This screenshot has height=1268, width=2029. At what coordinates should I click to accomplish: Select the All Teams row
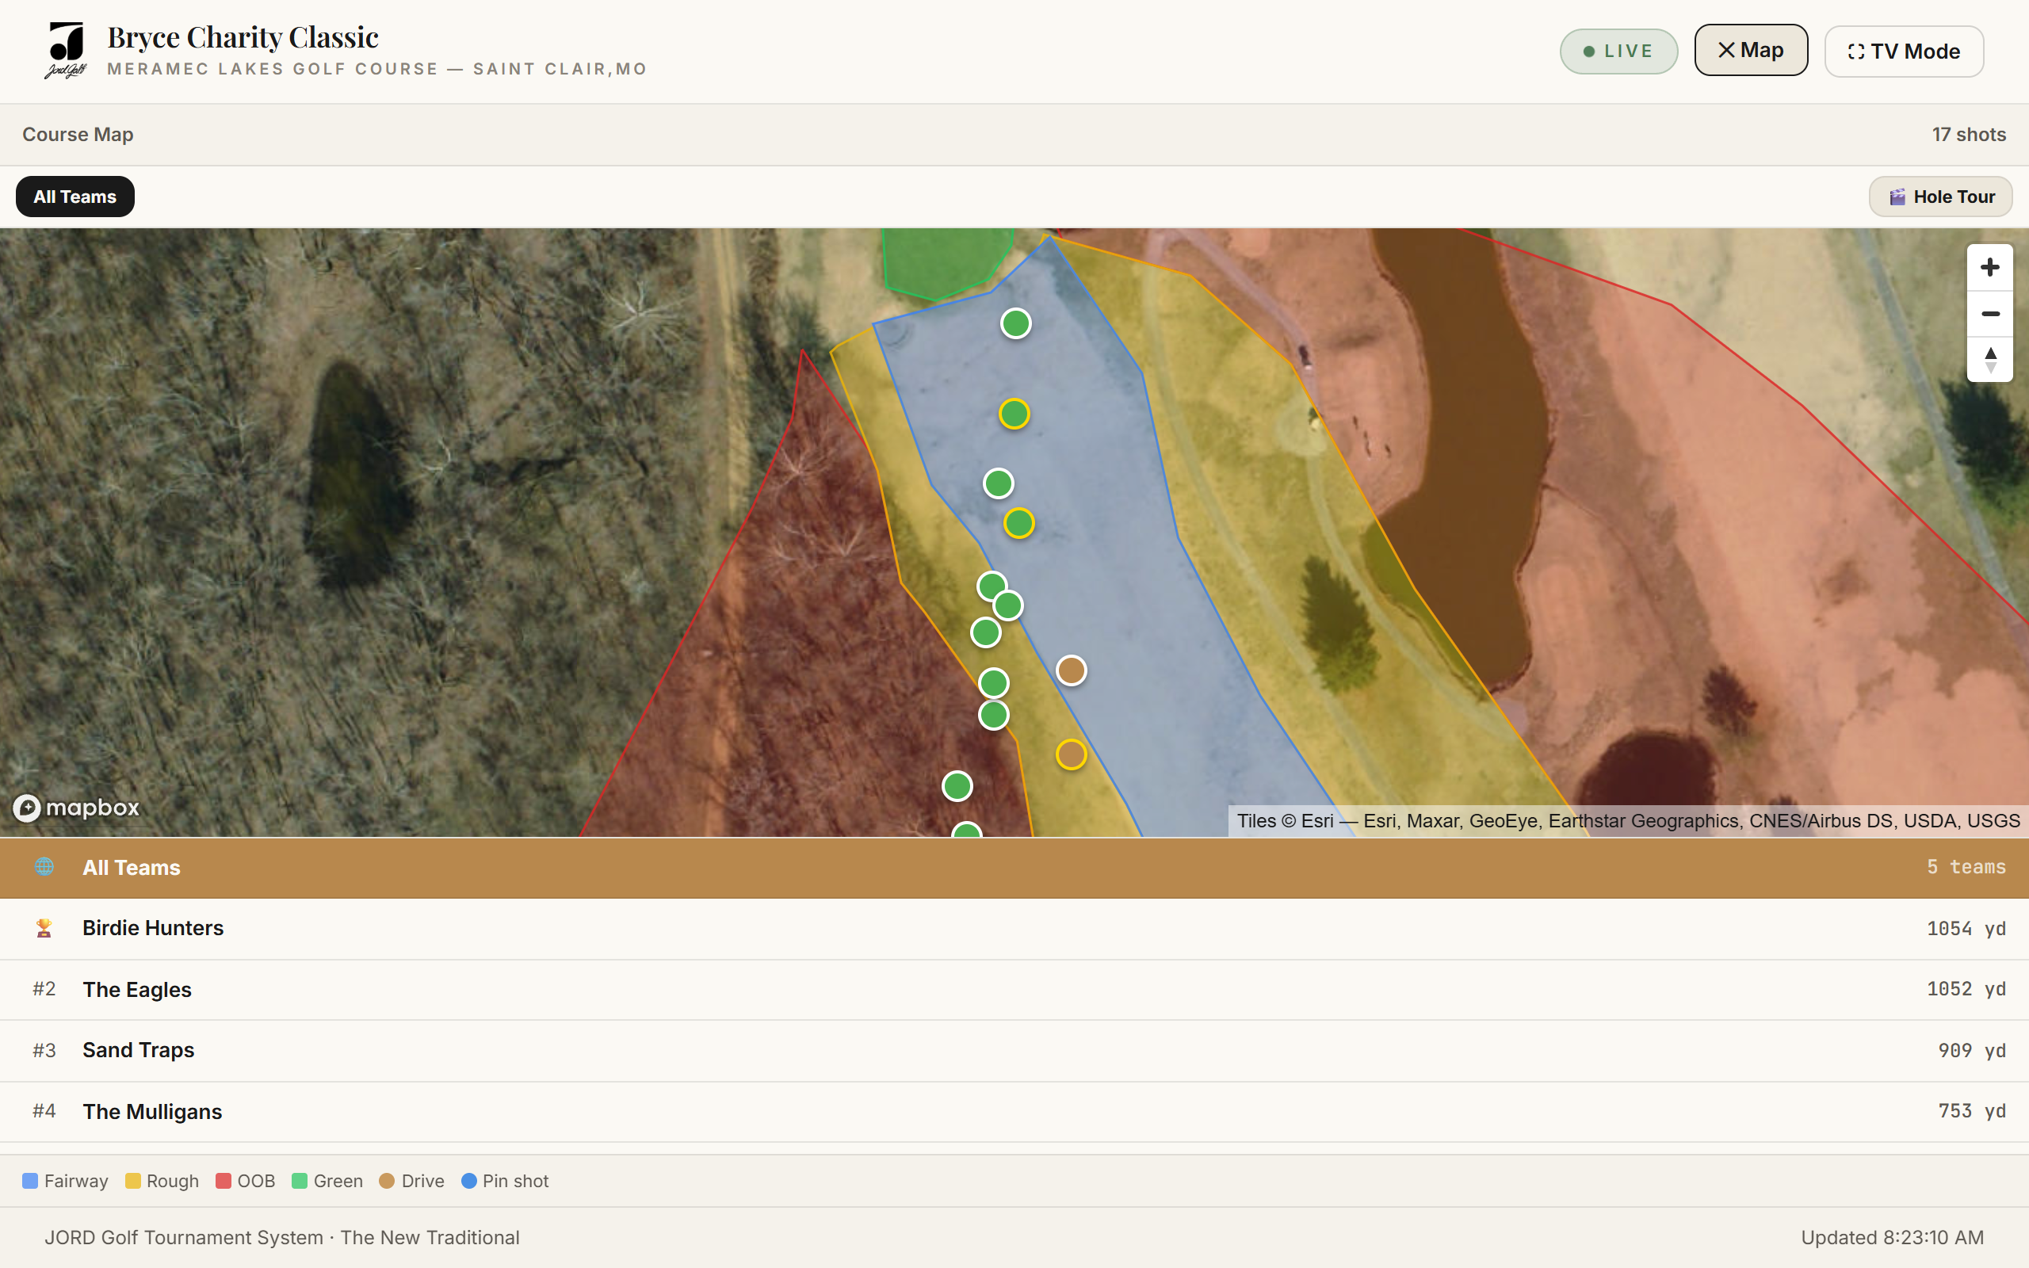pyautogui.click(x=1014, y=867)
